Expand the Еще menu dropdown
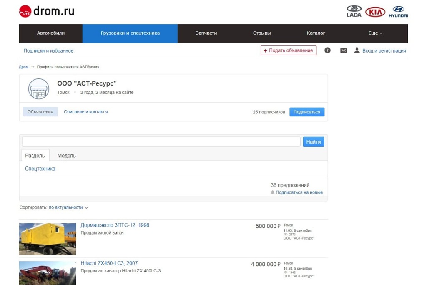The height and width of the screenshot is (285, 427). [x=375, y=33]
